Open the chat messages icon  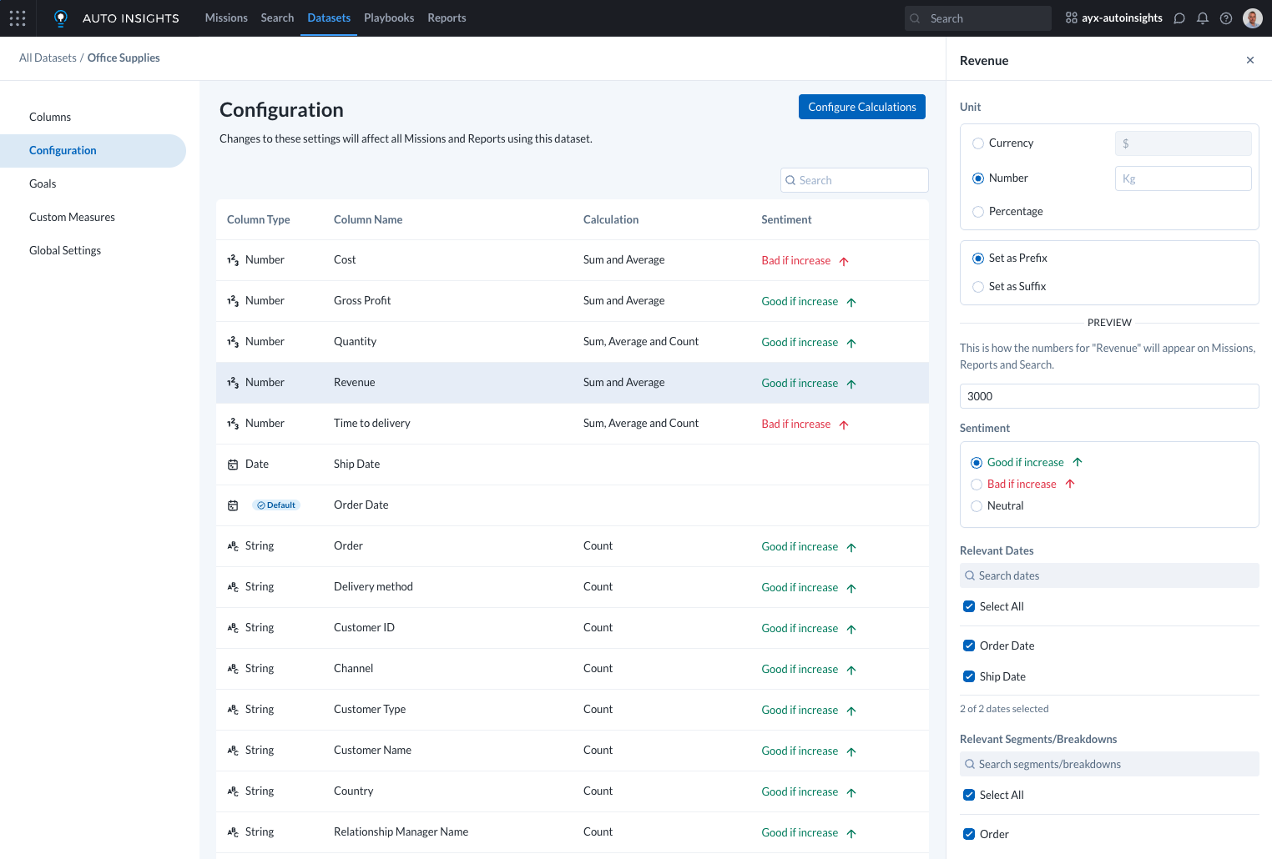[1179, 18]
